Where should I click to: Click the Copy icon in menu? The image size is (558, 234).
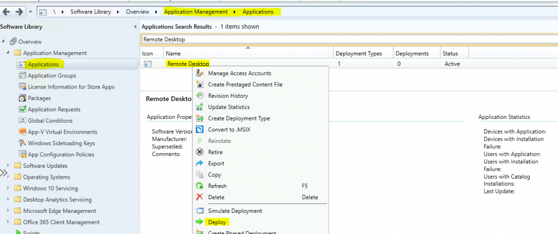coord(200,174)
